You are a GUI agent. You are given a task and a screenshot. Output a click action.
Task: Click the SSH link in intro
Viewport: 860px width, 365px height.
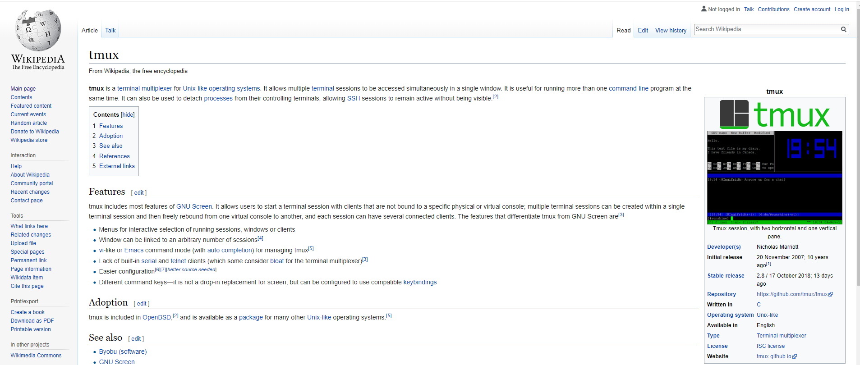[x=354, y=99]
